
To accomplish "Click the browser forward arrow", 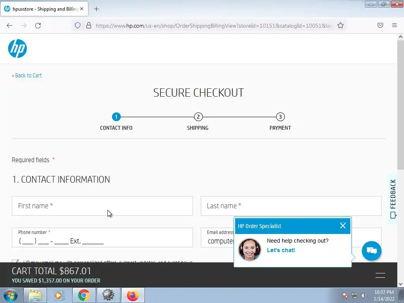I will click(24, 26).
